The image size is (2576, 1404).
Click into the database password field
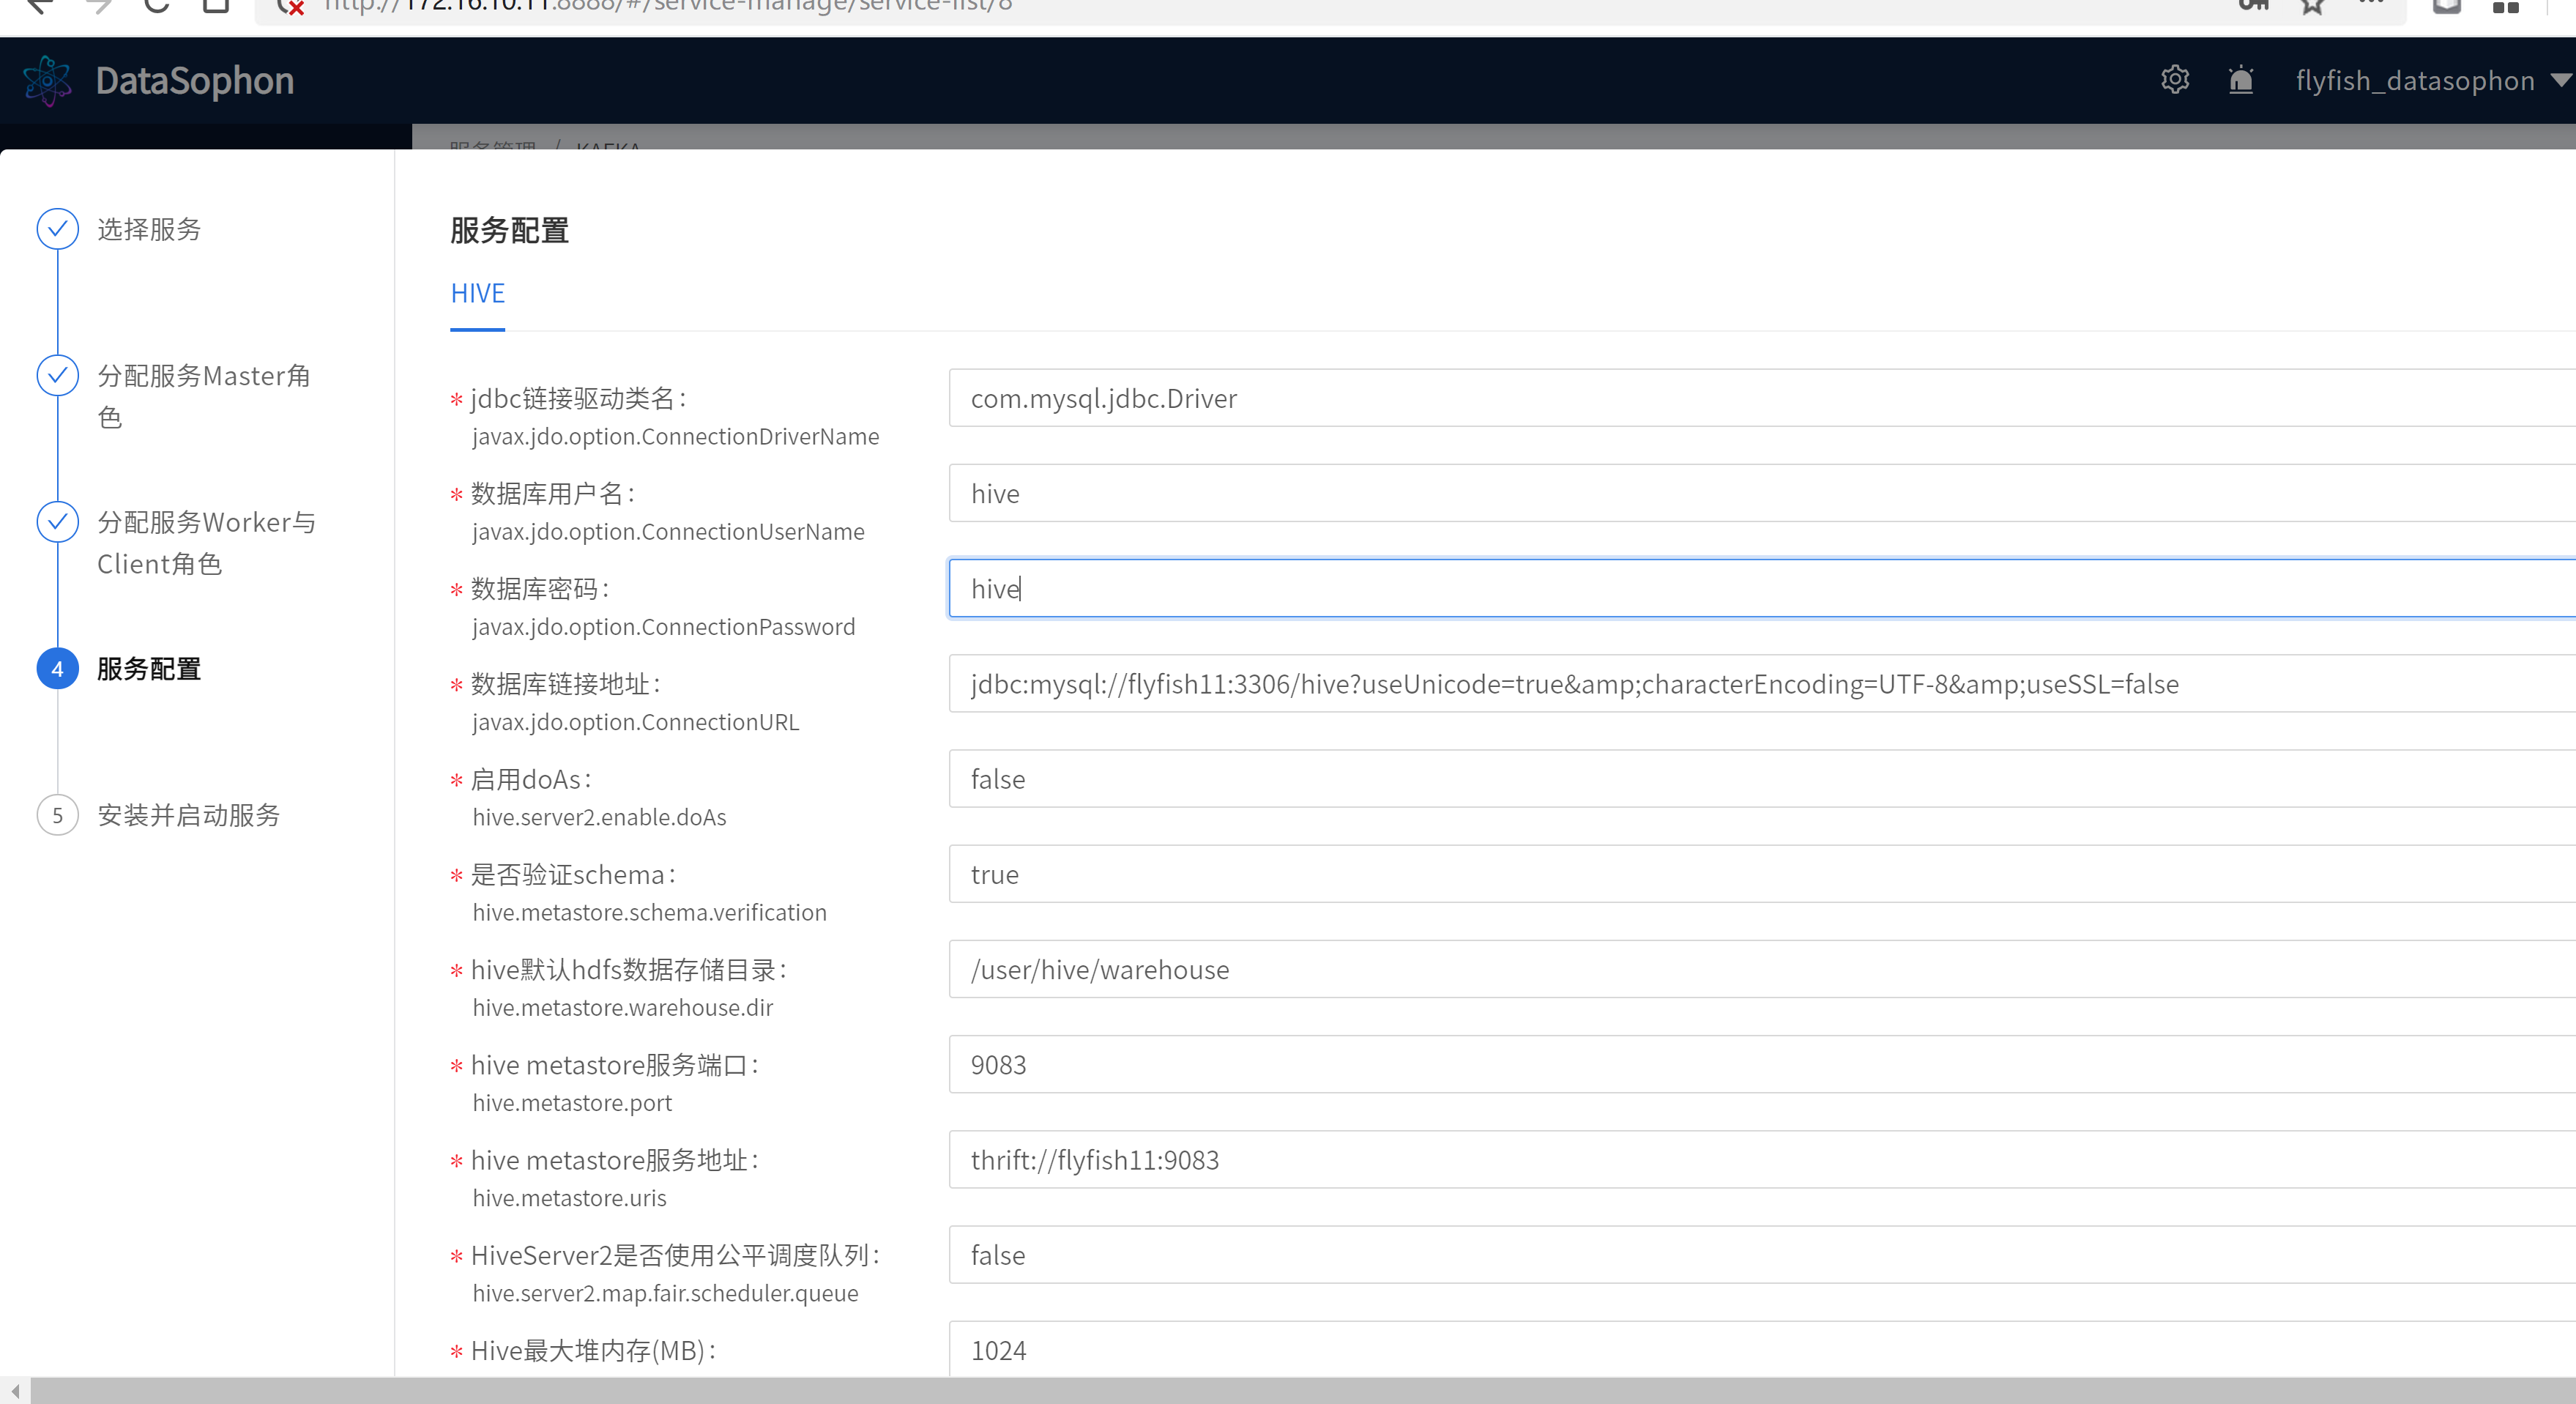(1762, 588)
